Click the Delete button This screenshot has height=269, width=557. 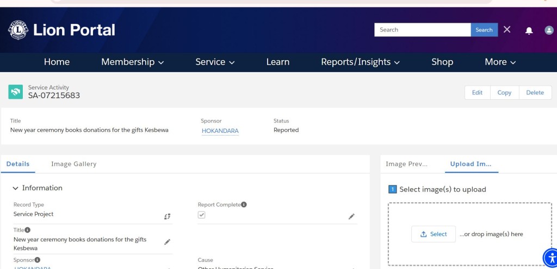tap(535, 92)
